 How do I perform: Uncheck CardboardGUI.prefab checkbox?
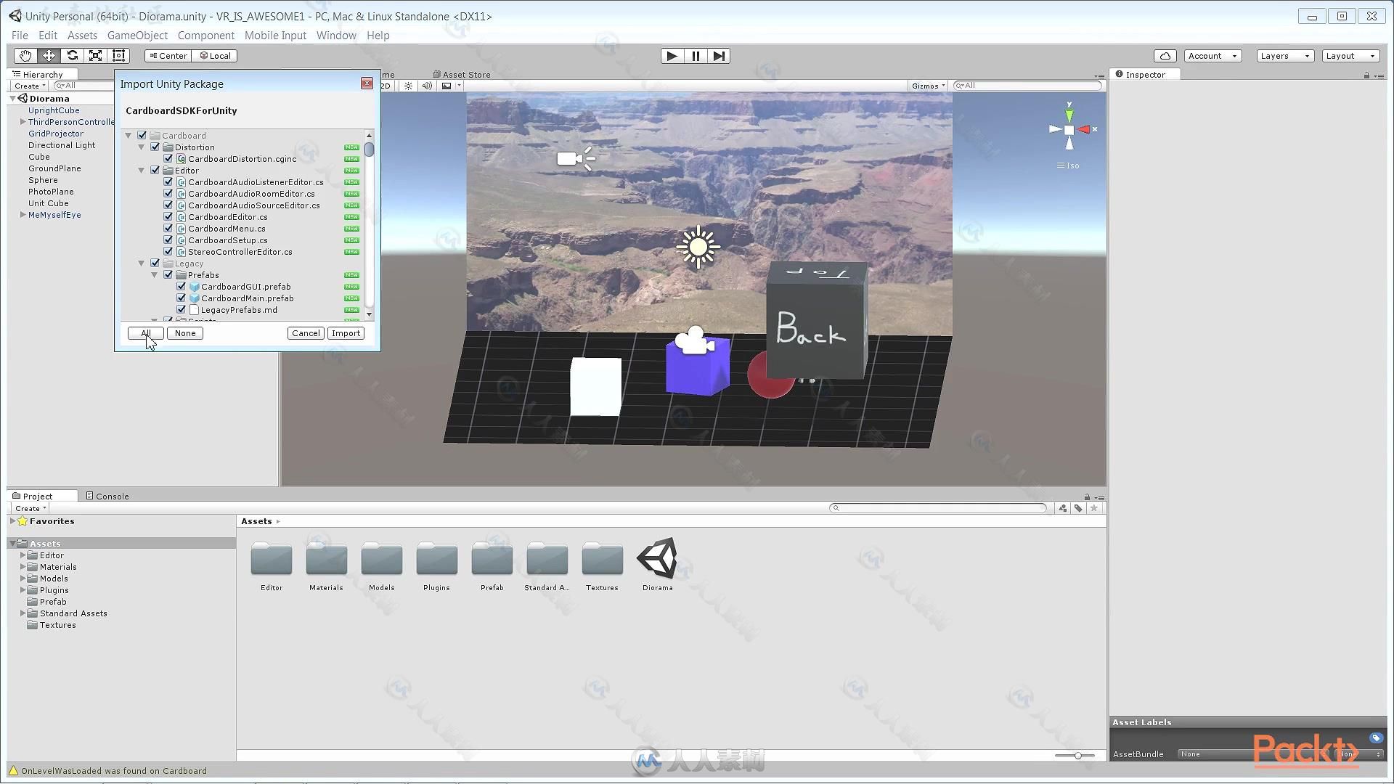pos(182,287)
